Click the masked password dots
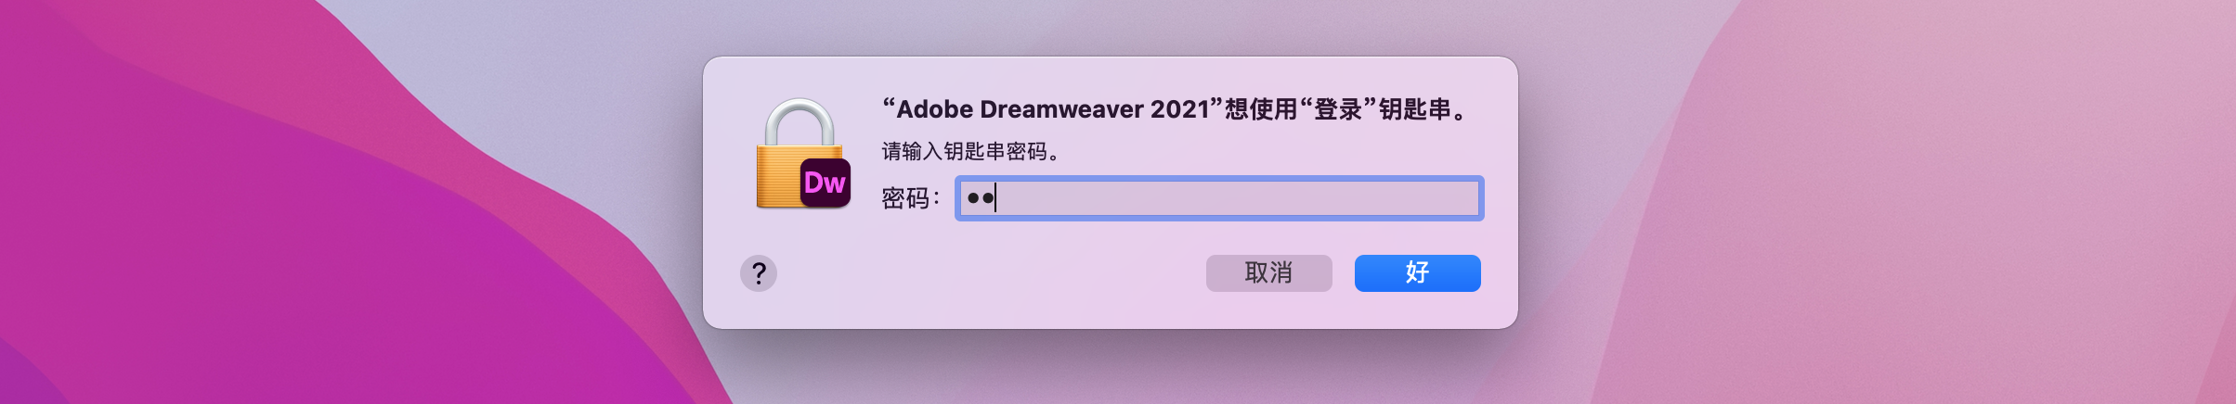Image resolution: width=2236 pixels, height=404 pixels. (980, 198)
